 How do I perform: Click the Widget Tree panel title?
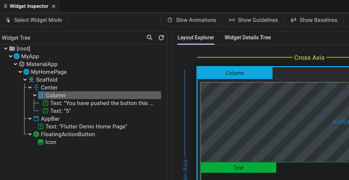[16, 38]
